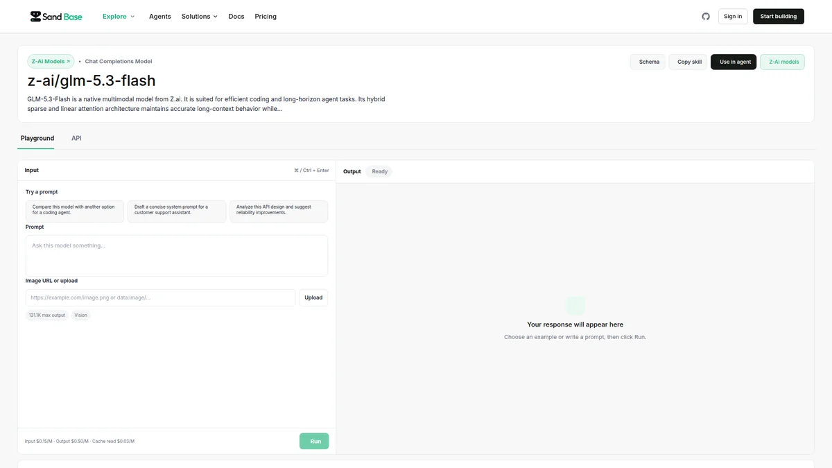Click Use in agent button
Screen dimensions: 832x468
(x=734, y=62)
